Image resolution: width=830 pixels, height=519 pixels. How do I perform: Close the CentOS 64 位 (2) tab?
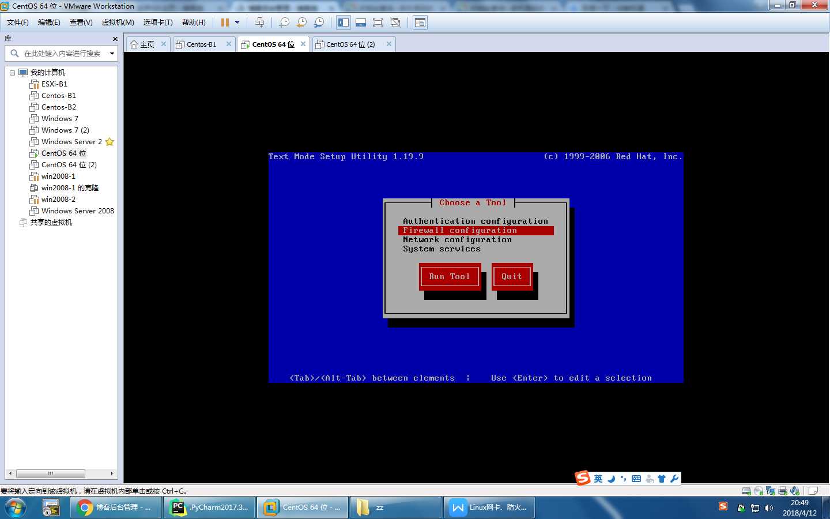389,44
